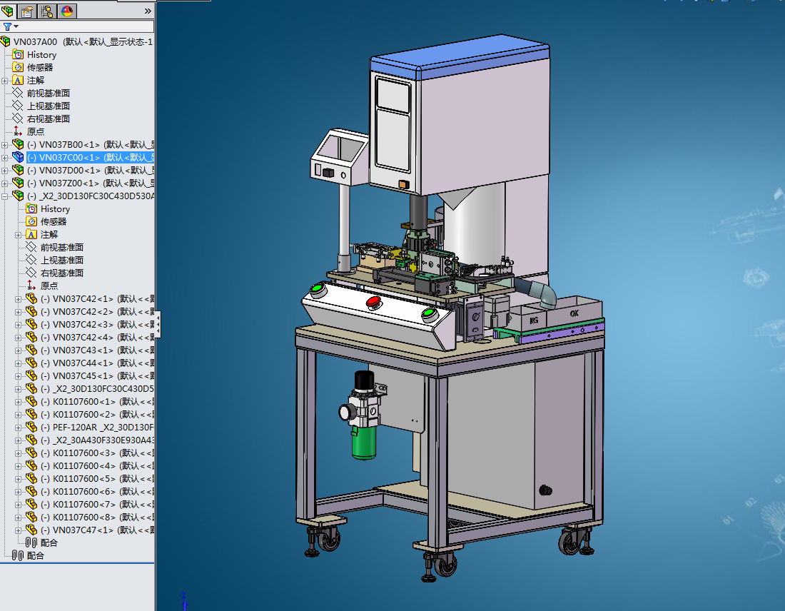Screen dimensions: 785x611
Task: Switch to the FeatureManager design tree tab
Action: [9, 11]
